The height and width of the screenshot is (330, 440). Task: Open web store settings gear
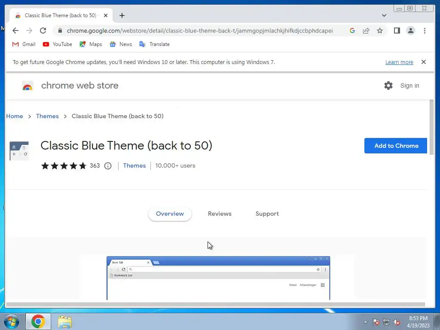(388, 86)
